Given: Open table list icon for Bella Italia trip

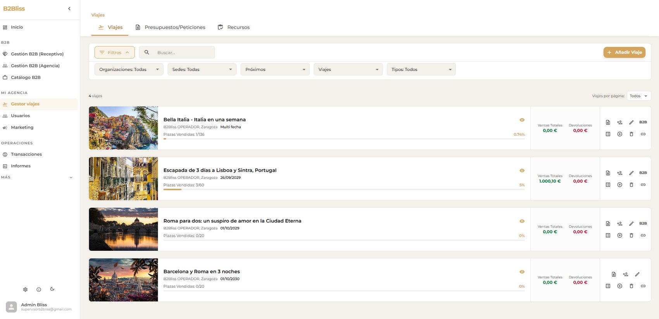Looking at the screenshot, I should click(x=608, y=134).
